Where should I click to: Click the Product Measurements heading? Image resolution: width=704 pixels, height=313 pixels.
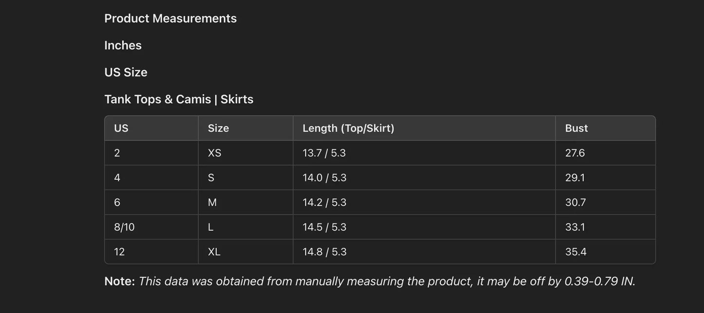(x=170, y=18)
